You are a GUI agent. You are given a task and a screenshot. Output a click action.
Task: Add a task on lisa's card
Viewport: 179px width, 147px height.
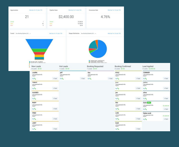coord(110,79)
